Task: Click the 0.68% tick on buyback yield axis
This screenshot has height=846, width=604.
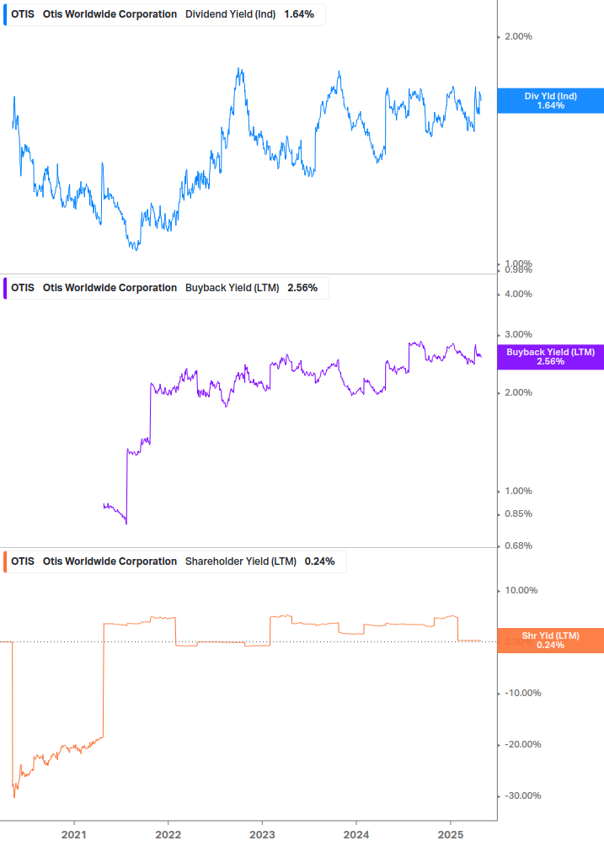Action: (518, 545)
